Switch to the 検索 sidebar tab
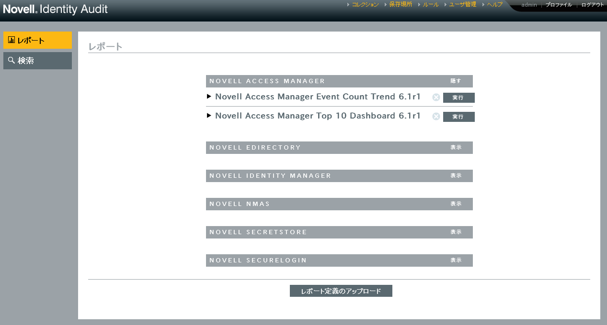607x325 pixels. coord(37,61)
